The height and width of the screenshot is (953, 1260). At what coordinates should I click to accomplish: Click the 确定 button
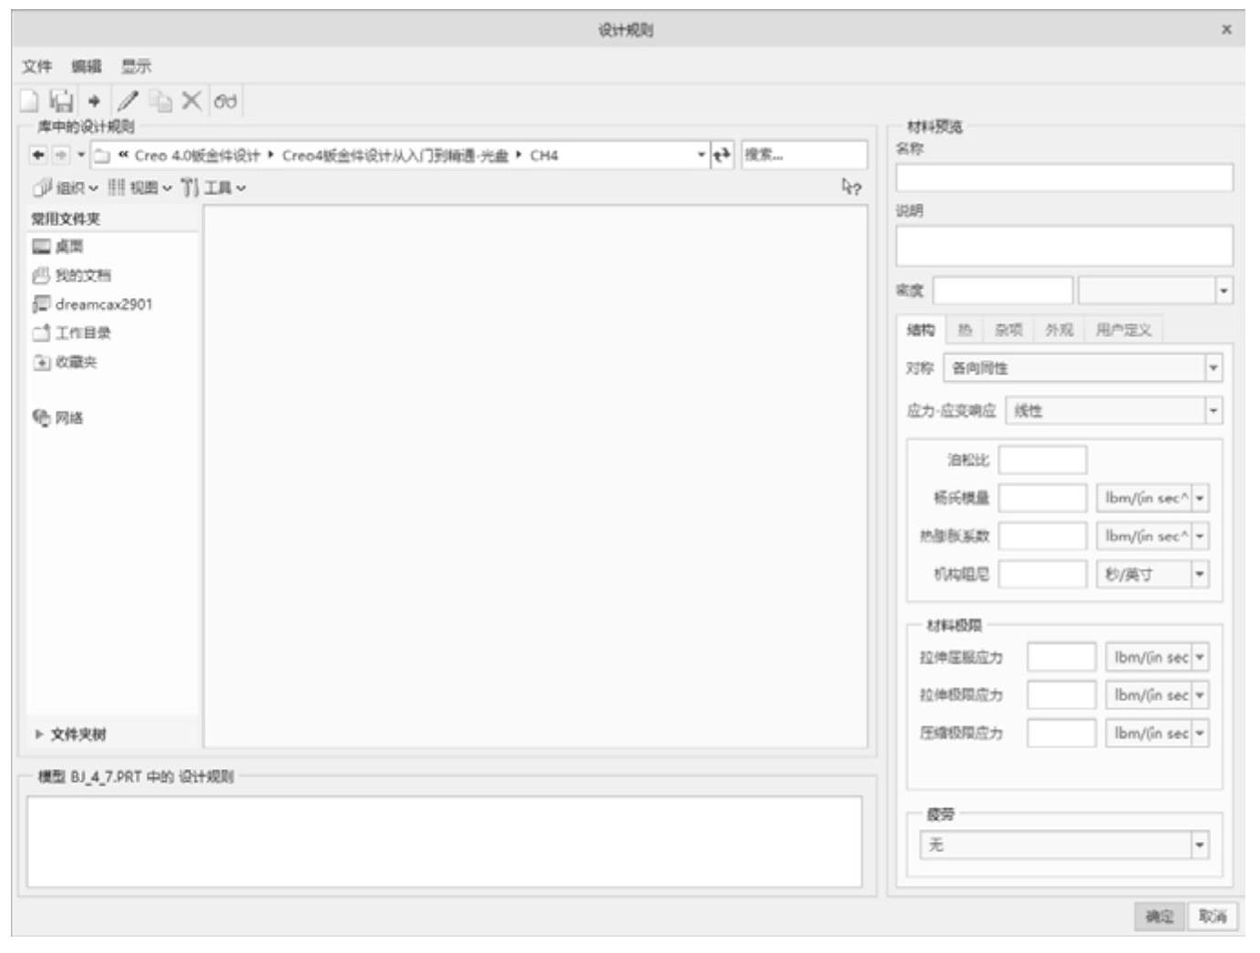[x=1160, y=917]
